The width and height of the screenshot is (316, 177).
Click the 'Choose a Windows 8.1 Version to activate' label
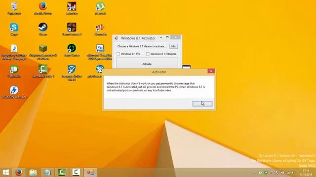142,46
